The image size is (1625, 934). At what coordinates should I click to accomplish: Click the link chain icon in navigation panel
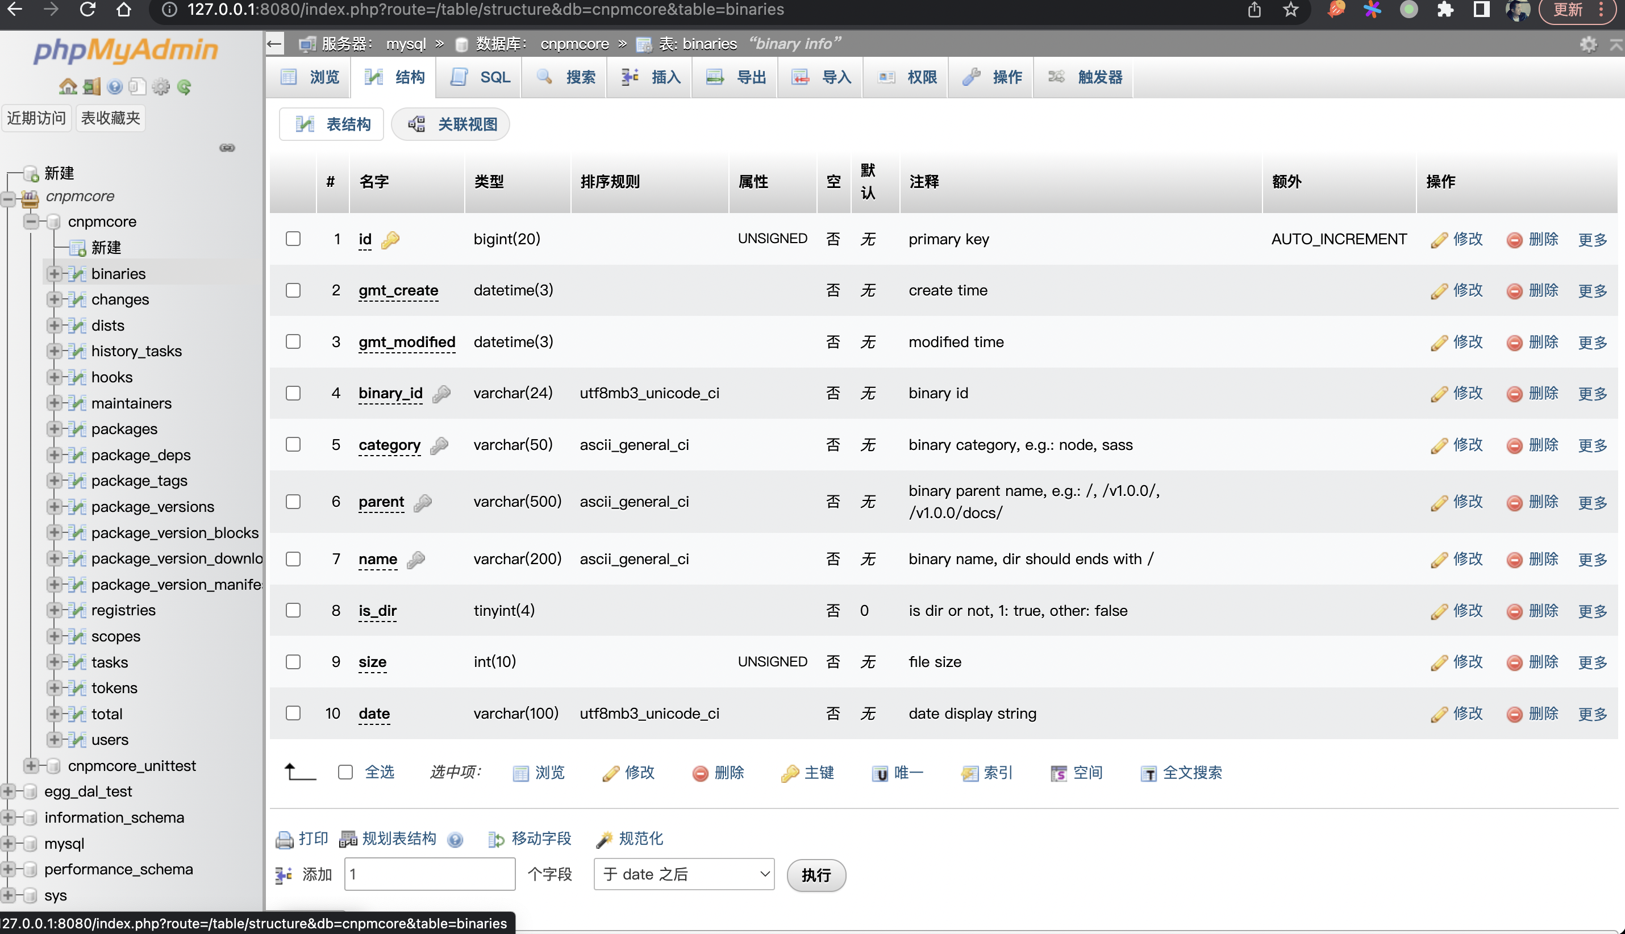(227, 148)
